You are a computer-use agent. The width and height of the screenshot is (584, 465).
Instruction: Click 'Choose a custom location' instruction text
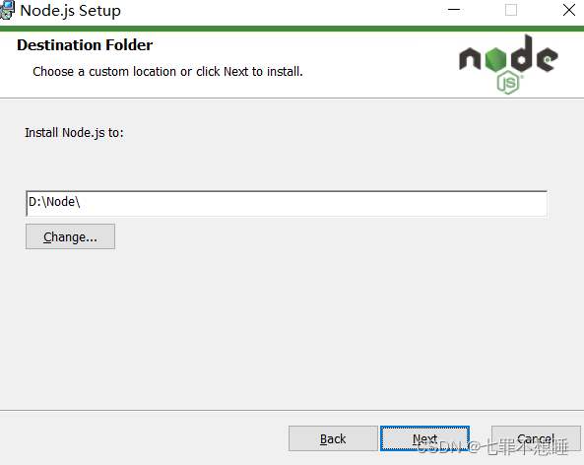[167, 72]
